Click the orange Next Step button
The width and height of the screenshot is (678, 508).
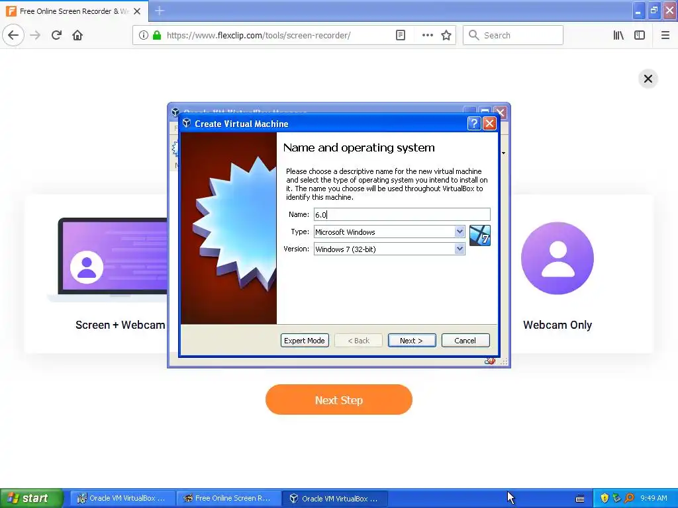338,400
